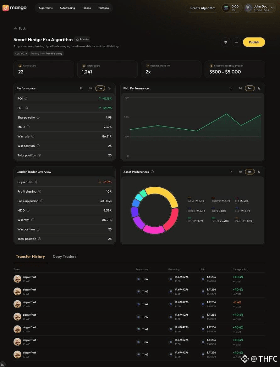280x367 pixels.
Task: Switch to the Copy Traders tab
Action: 64,257
